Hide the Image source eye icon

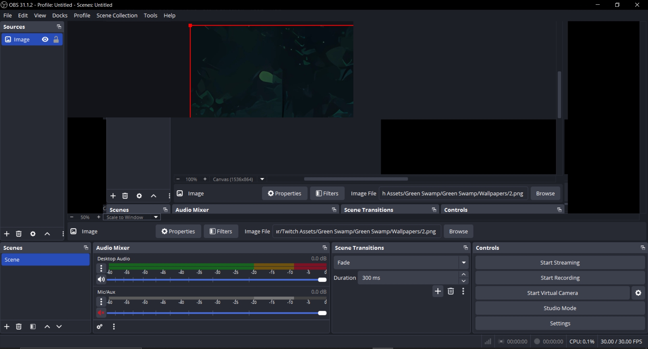45,39
